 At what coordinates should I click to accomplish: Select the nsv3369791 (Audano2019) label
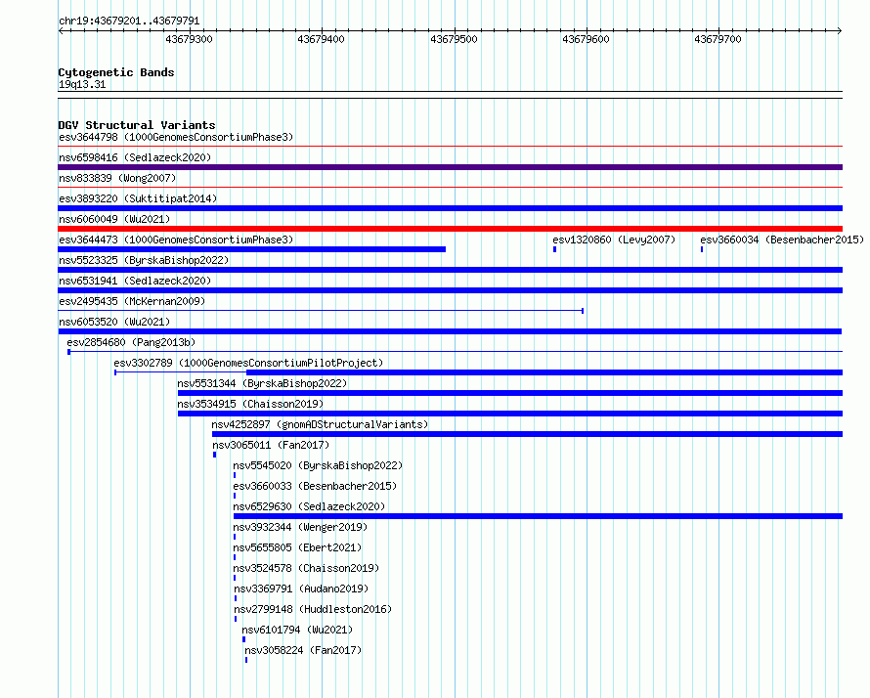(x=301, y=589)
